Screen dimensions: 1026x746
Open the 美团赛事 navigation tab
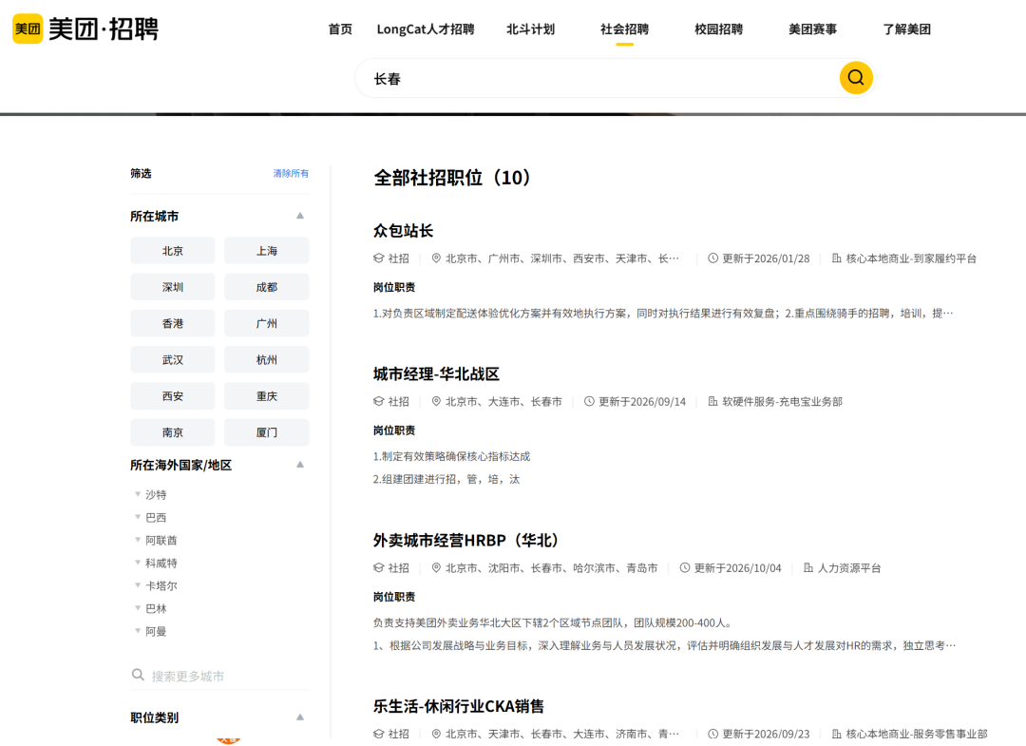pyautogui.click(x=812, y=29)
